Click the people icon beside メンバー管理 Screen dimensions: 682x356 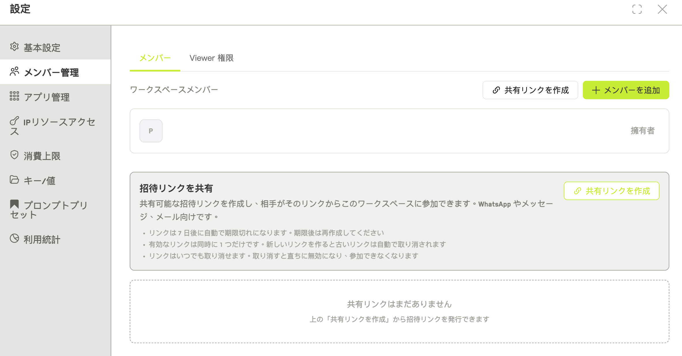click(x=14, y=71)
